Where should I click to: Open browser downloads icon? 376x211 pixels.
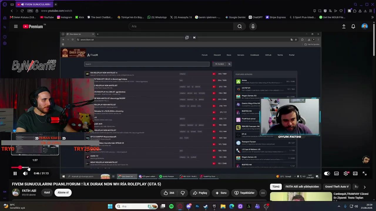pyautogui.click(x=365, y=11)
